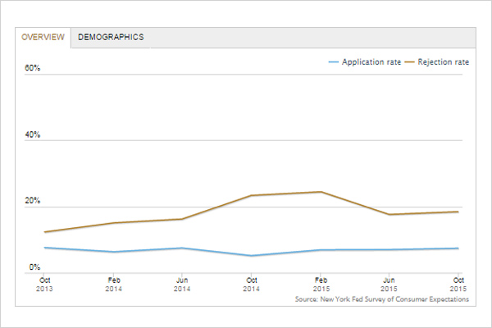Screen dimensions: 492x328
Task: Switch to the DEMOGRAPHICS tab
Action: tap(111, 37)
